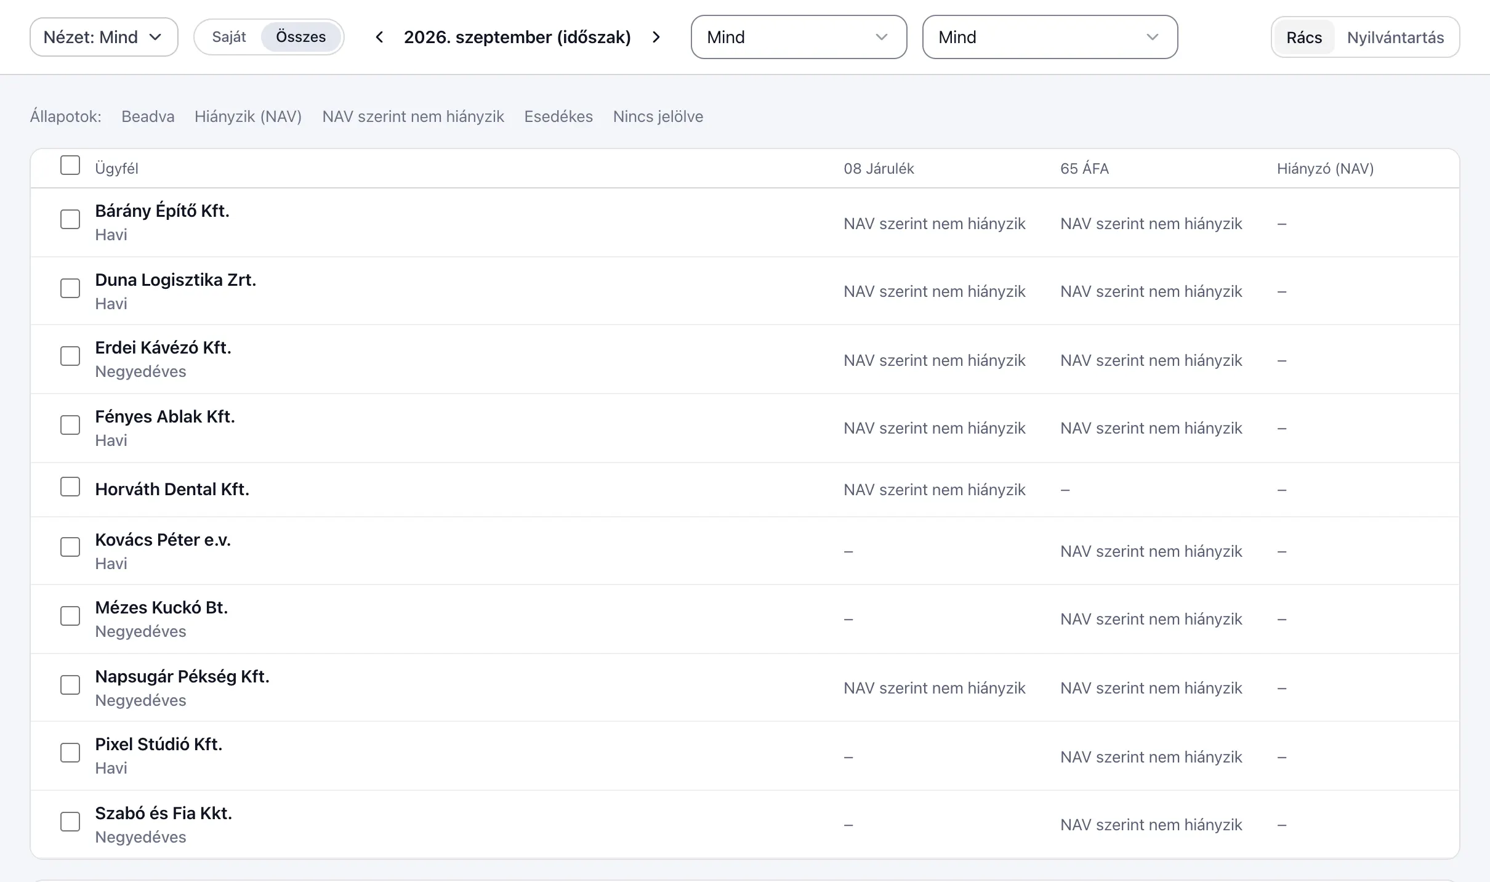Click the Esedékes status legend
This screenshot has height=882, width=1490.
click(558, 116)
